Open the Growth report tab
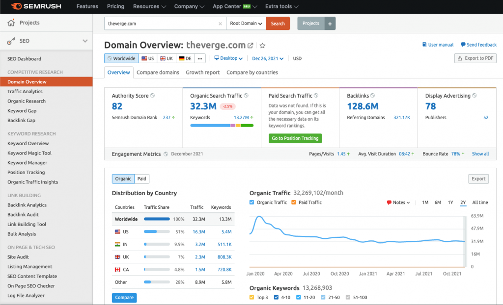Image resolution: width=503 pixels, height=305 pixels. point(203,73)
